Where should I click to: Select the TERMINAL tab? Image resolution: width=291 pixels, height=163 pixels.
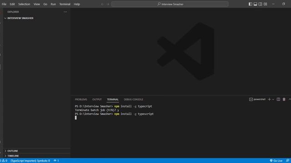point(113,100)
